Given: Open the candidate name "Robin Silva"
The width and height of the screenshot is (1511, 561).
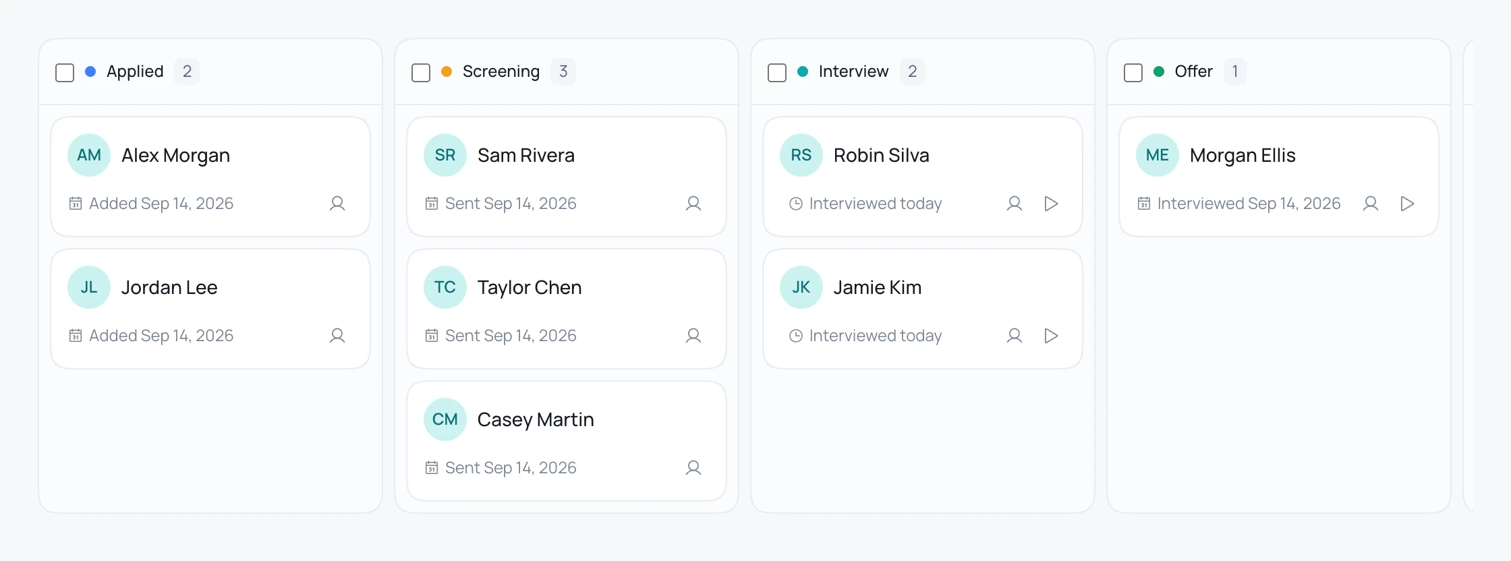Looking at the screenshot, I should [882, 156].
